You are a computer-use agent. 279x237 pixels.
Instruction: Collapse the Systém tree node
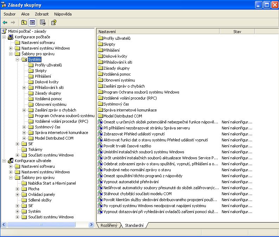tap(18, 59)
